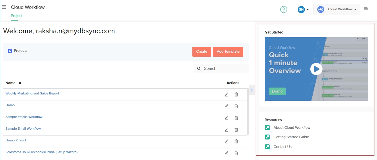Open the top-right list panel icon
The height and width of the screenshot is (160, 377).
(x=366, y=9)
